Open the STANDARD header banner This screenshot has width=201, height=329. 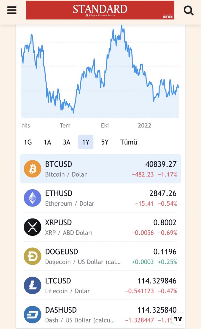(x=100, y=10)
